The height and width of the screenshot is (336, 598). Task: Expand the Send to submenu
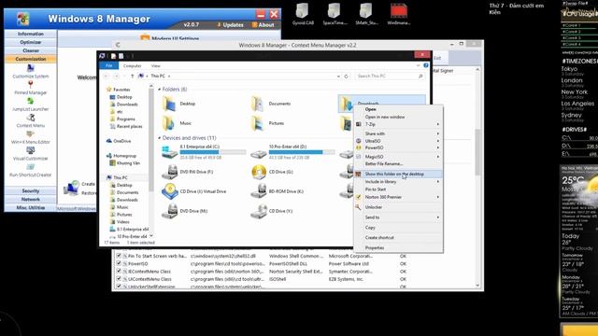tap(438, 217)
